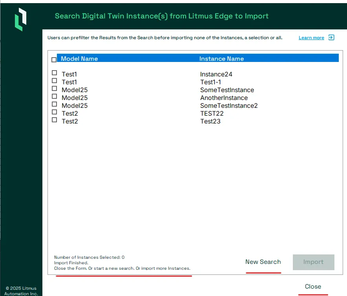This screenshot has height=296, width=347.
Task: Click Test1 model beside Instance24
Action: point(69,74)
